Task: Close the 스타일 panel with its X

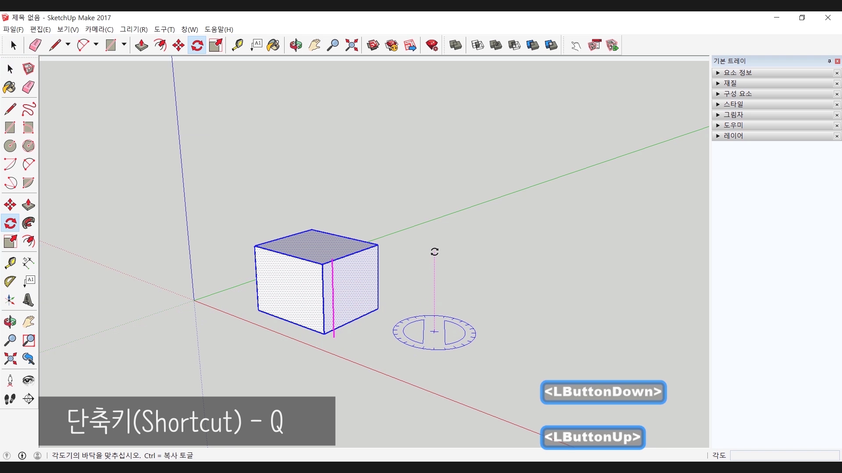Action: (x=837, y=104)
